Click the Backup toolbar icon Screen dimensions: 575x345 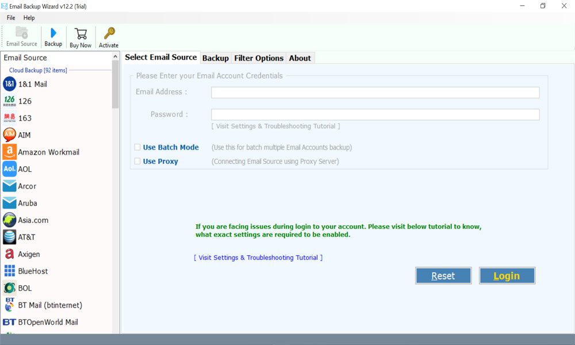click(x=53, y=37)
